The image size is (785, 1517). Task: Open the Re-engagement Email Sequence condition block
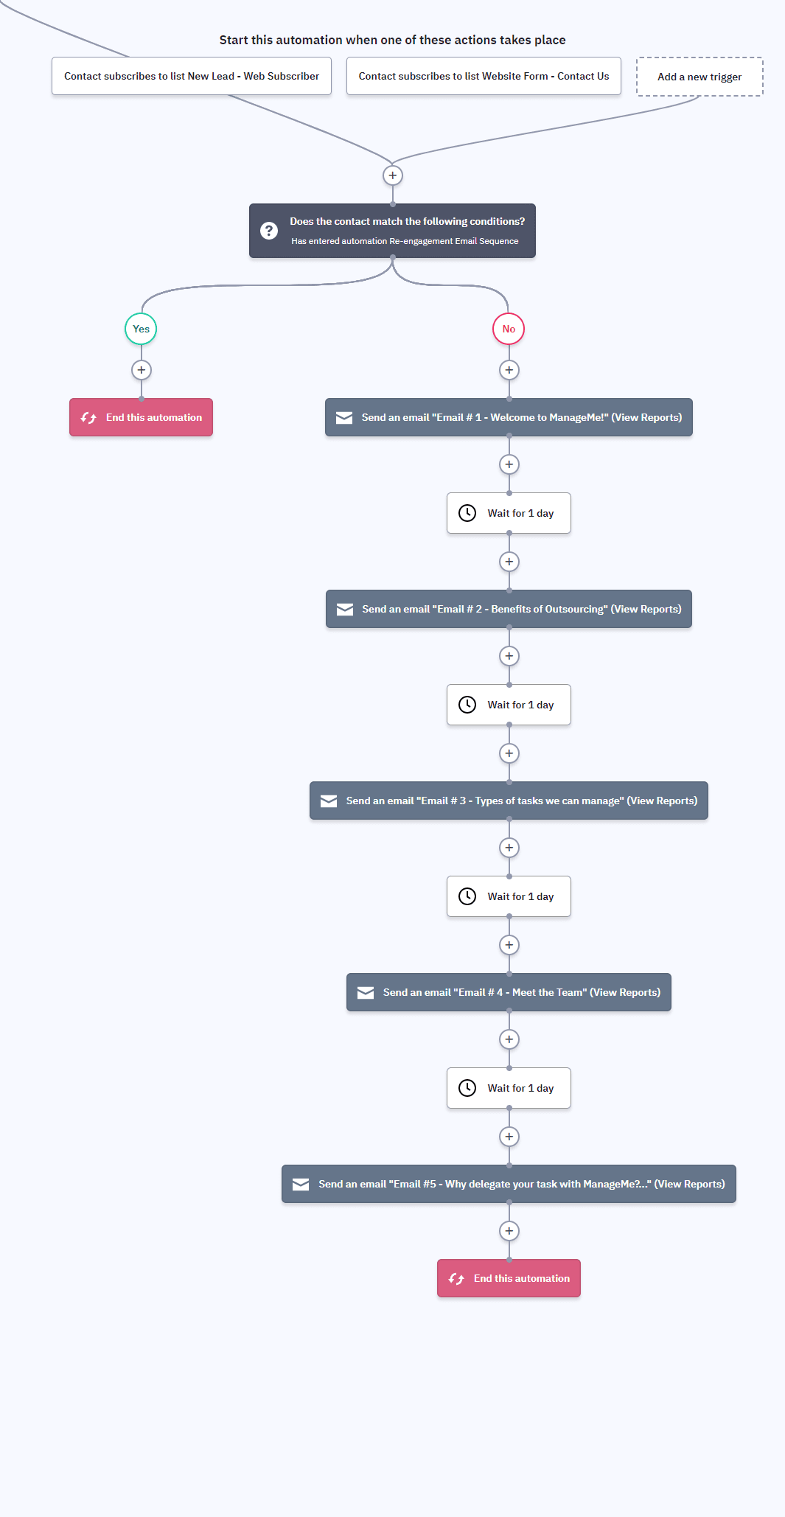[x=392, y=231]
